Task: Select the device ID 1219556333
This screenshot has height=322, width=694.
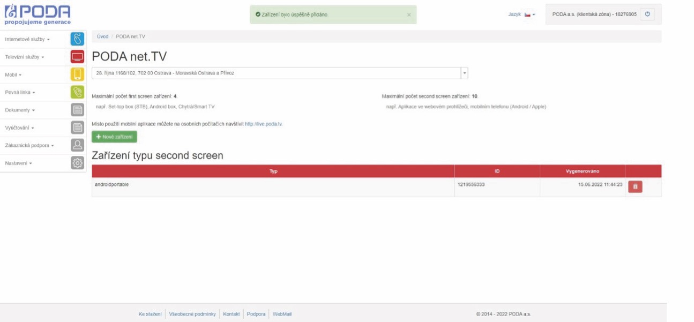Action: point(471,184)
